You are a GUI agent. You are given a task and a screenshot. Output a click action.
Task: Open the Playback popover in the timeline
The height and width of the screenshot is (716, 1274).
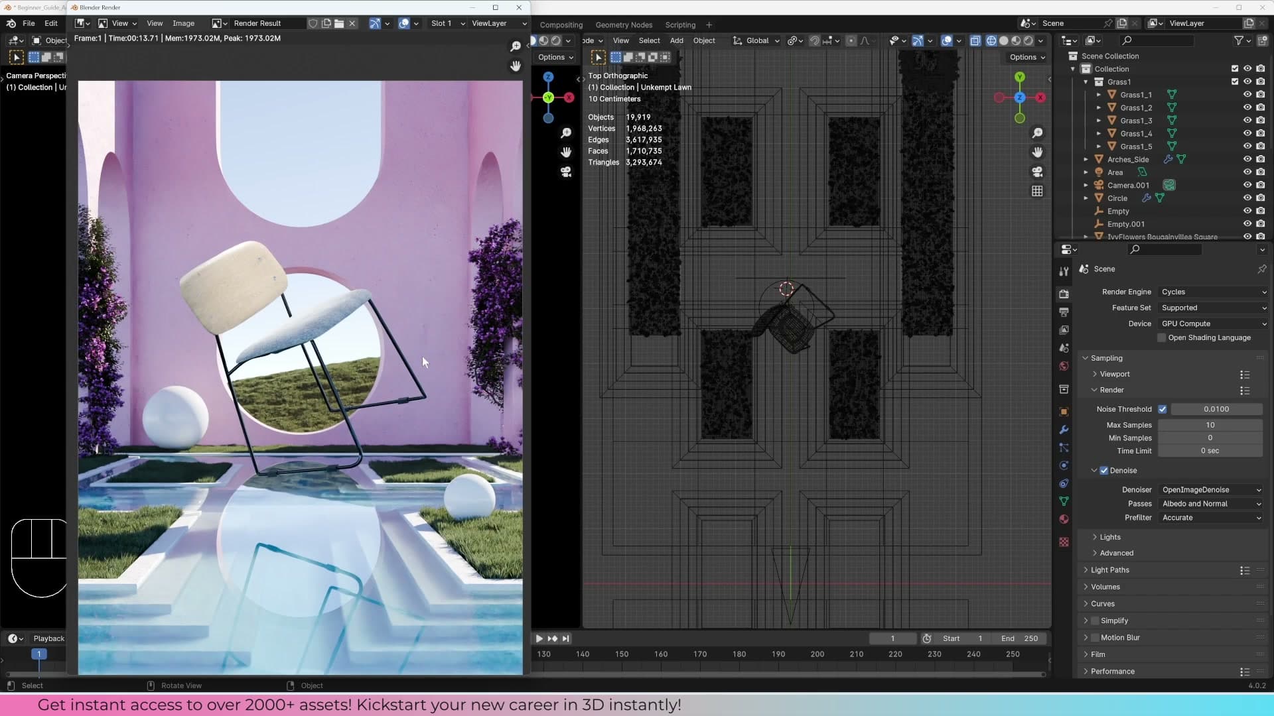click(49, 638)
